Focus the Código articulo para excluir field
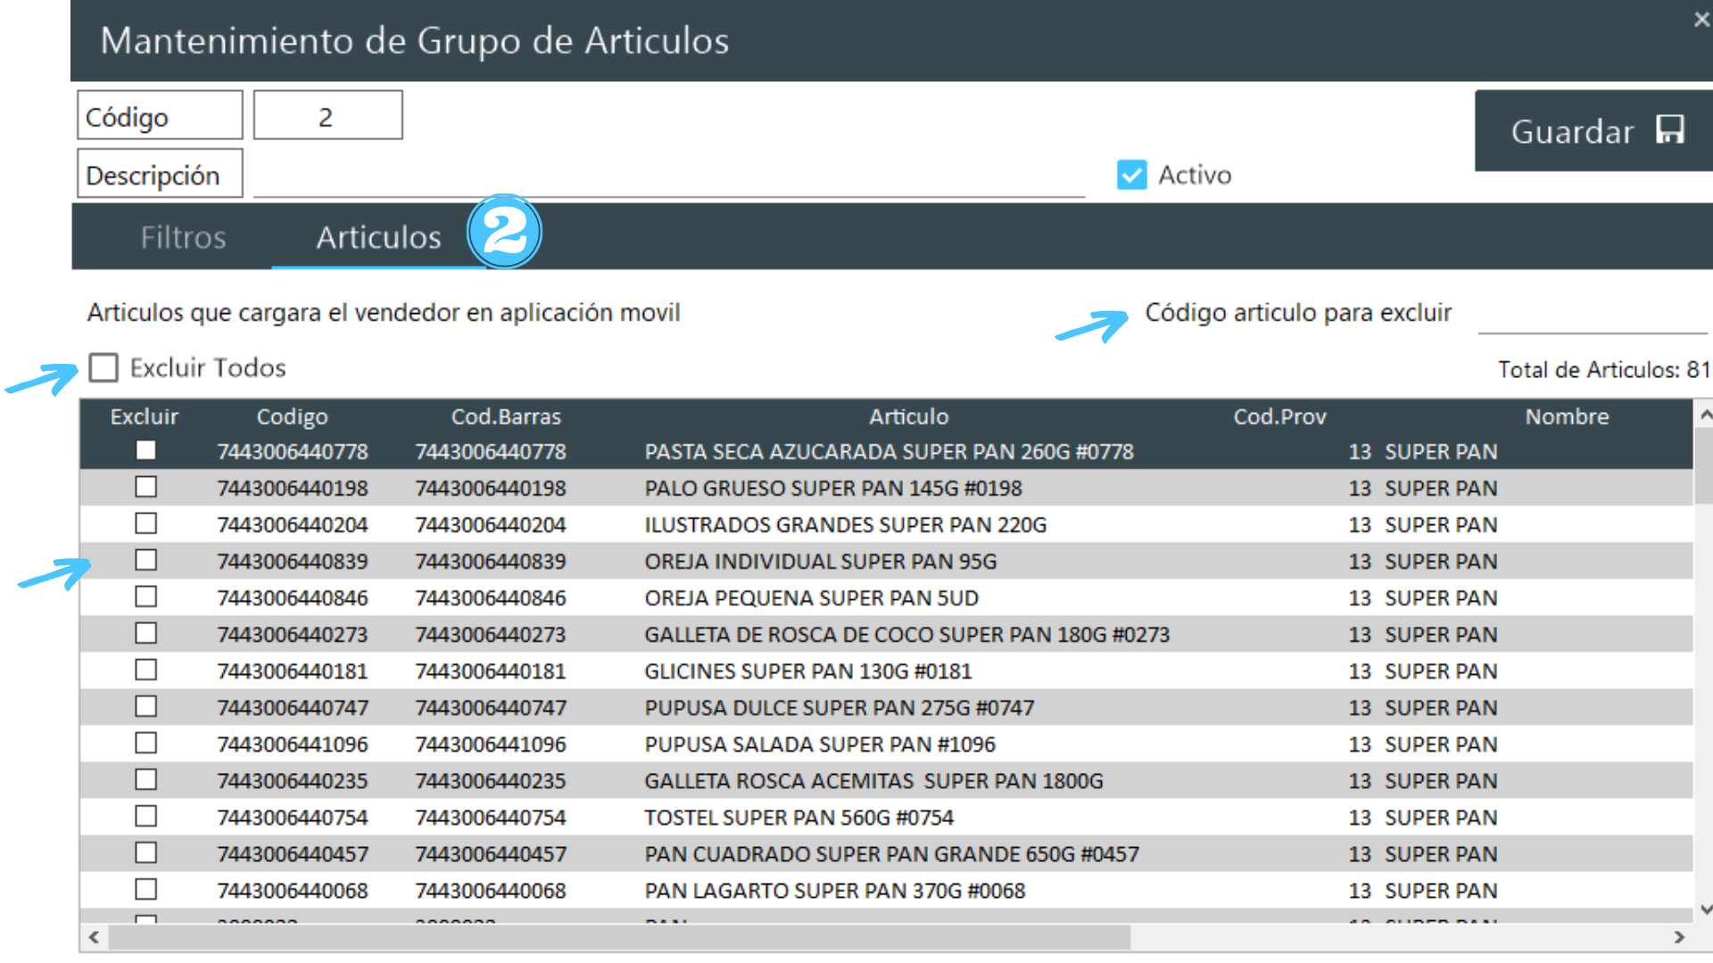1713x963 pixels. pos(1592,316)
